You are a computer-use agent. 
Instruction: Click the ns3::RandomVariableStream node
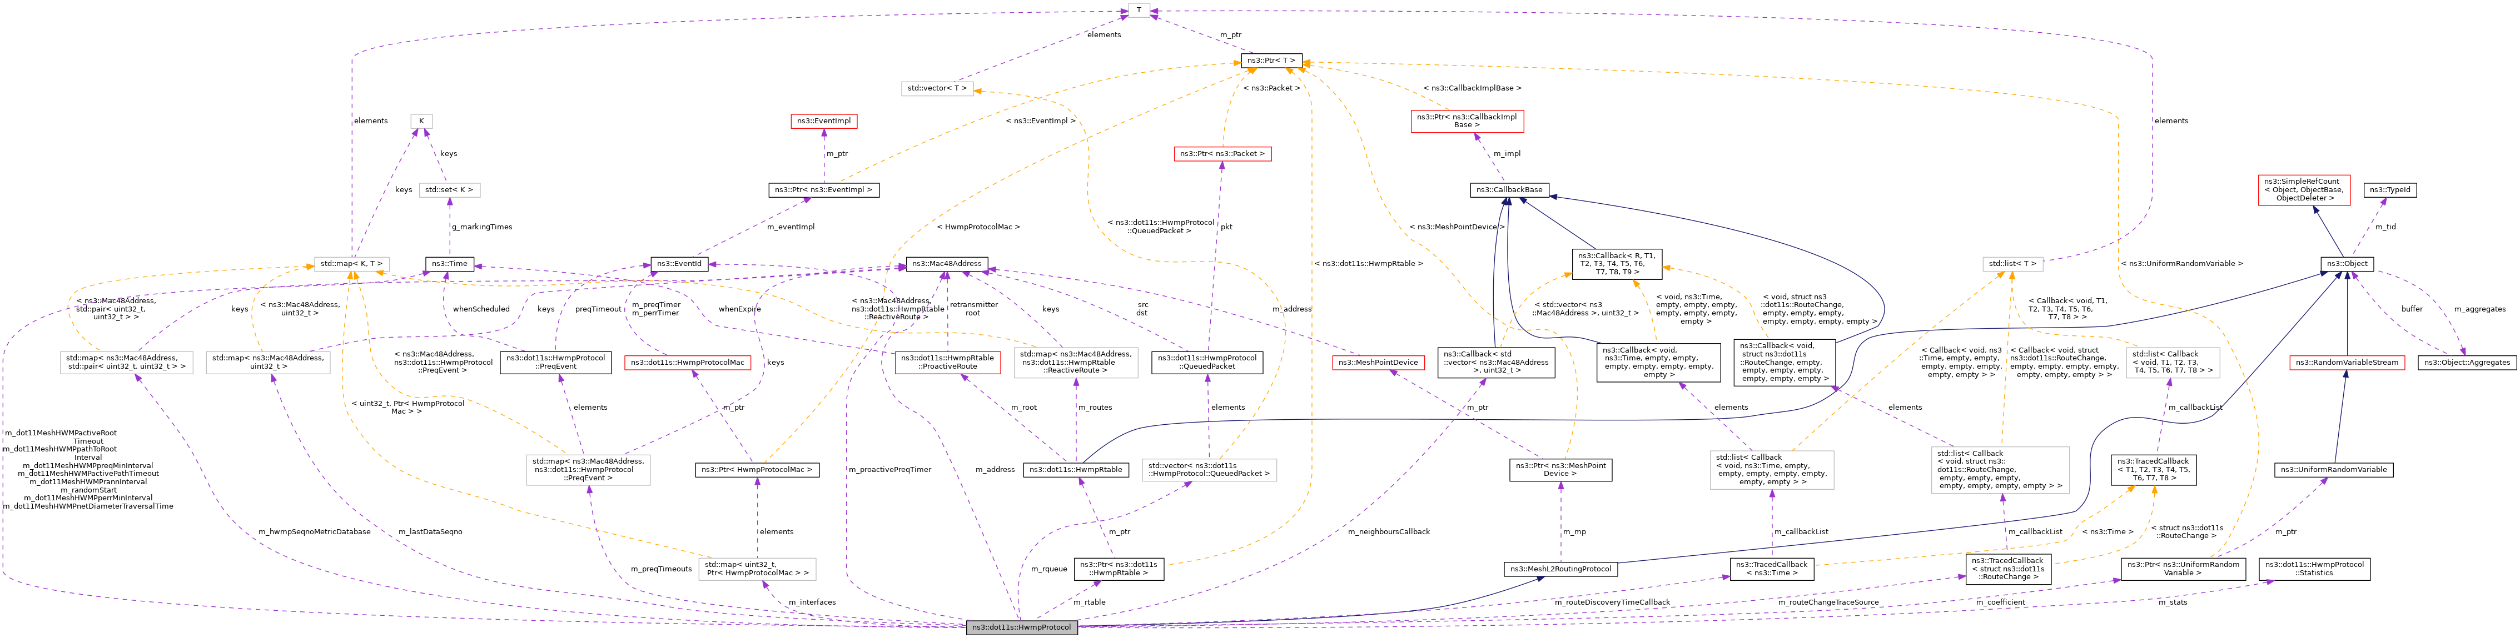pyautogui.click(x=2347, y=363)
